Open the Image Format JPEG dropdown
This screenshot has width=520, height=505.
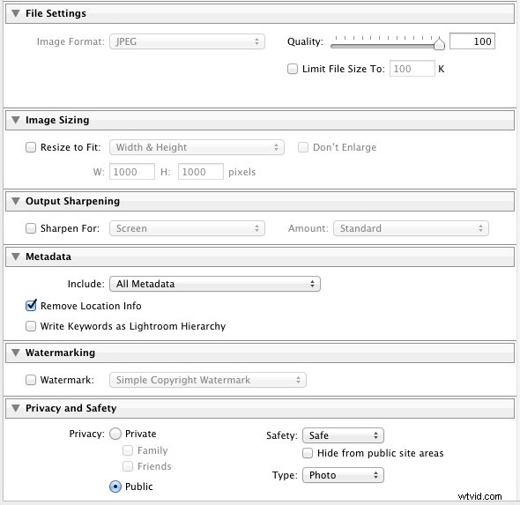pyautogui.click(x=187, y=41)
